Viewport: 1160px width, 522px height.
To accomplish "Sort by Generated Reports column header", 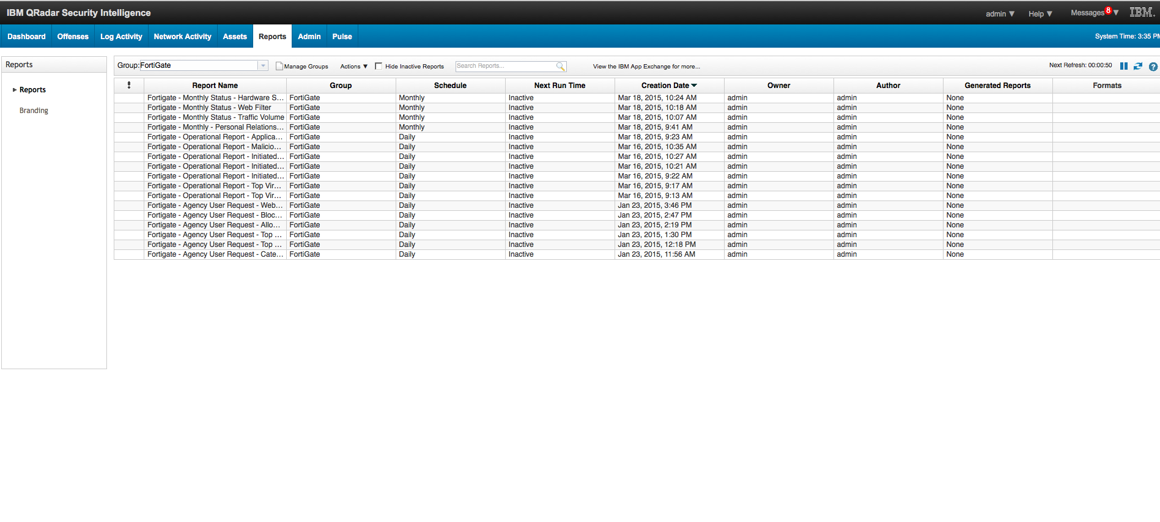I will (x=997, y=86).
